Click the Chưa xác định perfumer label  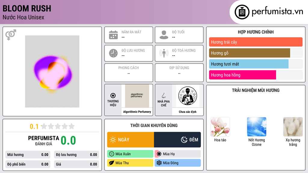click(188, 112)
